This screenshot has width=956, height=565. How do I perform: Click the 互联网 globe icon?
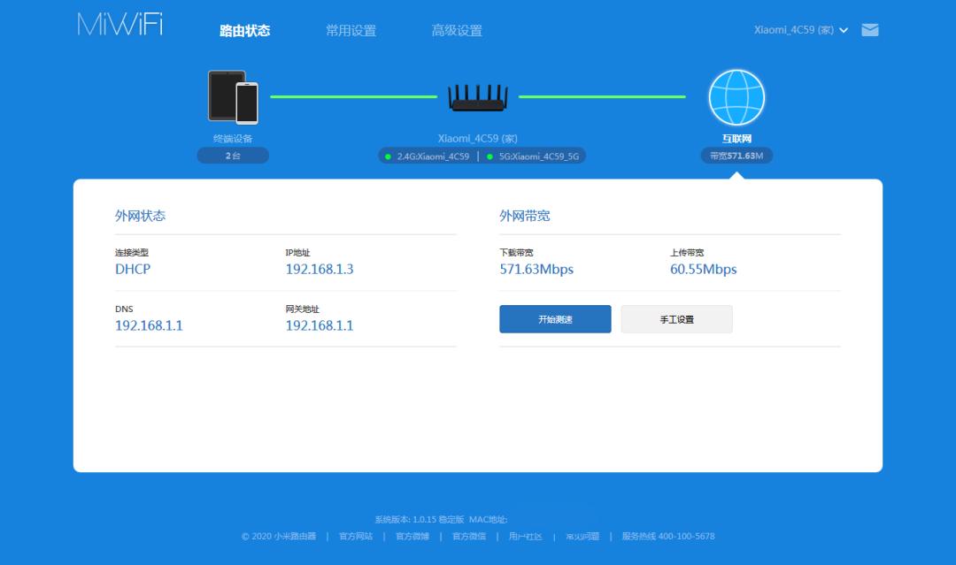(736, 97)
